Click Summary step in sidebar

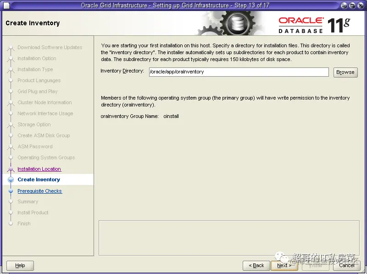pos(28,201)
